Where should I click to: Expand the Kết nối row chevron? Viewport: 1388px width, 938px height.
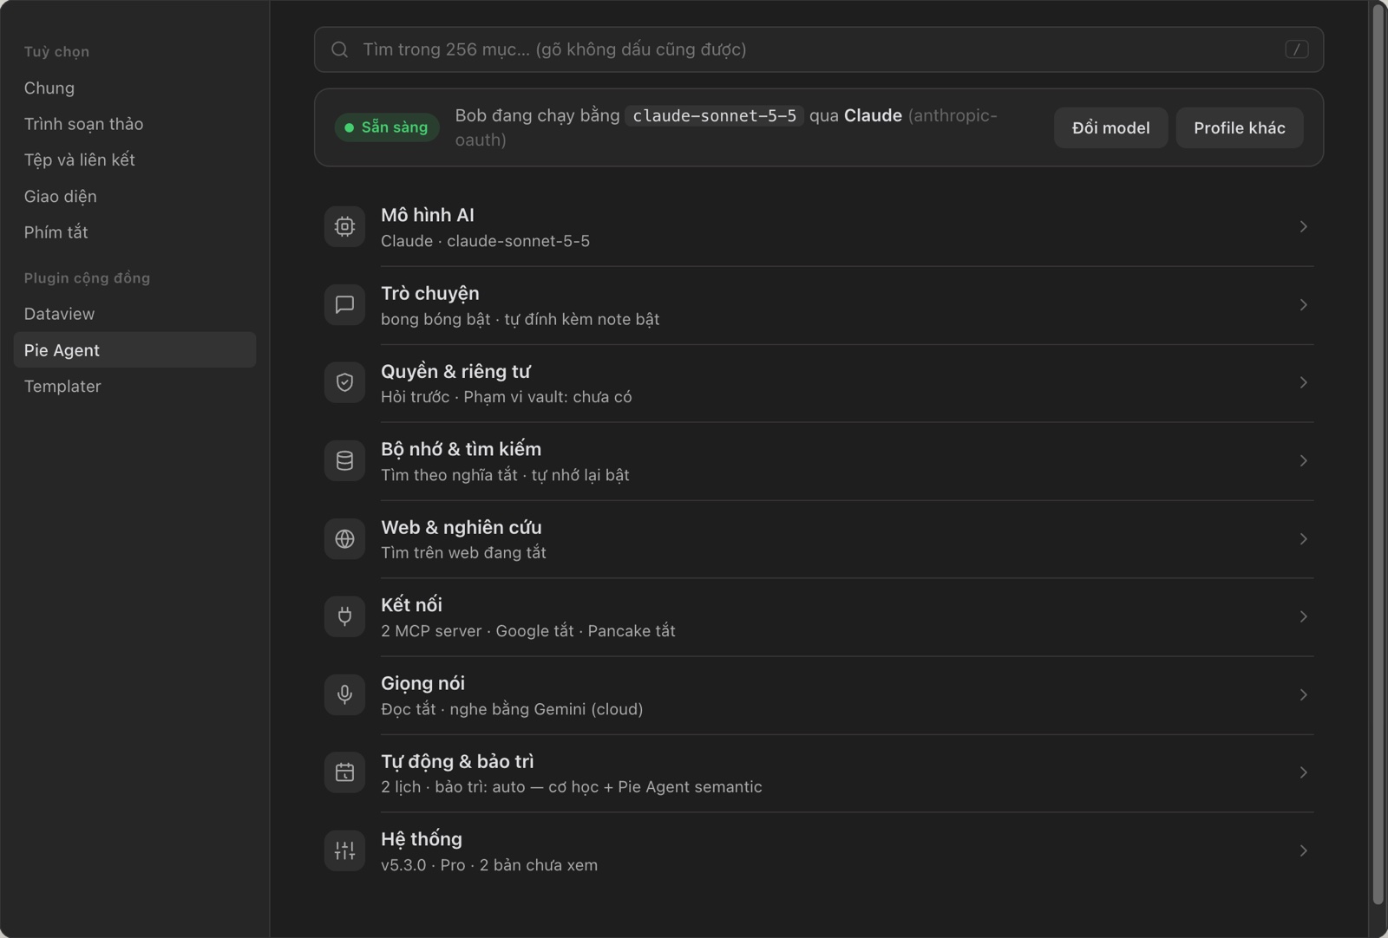pos(1303,616)
